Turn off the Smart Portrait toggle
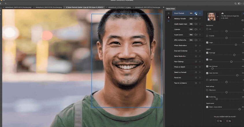Screen dimensions: 244x127 click(x=196, y=13)
